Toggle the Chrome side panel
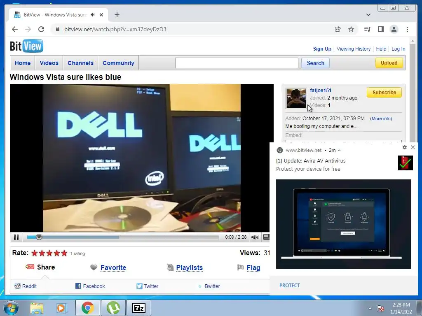This screenshot has height=316, width=422. tap(380, 29)
